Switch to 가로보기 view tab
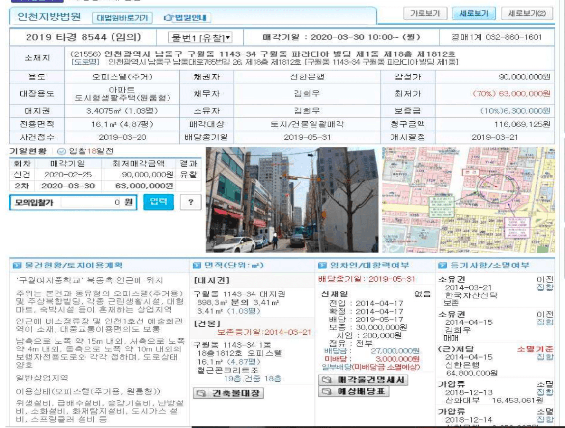This screenshot has width=565, height=428. pyautogui.click(x=425, y=14)
